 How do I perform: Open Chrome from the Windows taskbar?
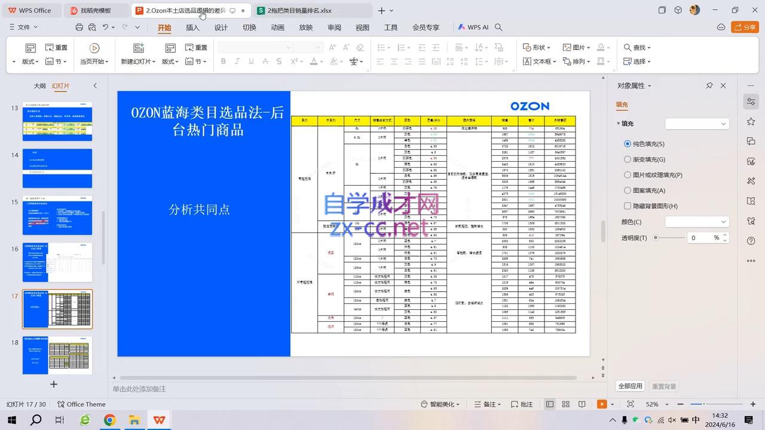coord(109,420)
